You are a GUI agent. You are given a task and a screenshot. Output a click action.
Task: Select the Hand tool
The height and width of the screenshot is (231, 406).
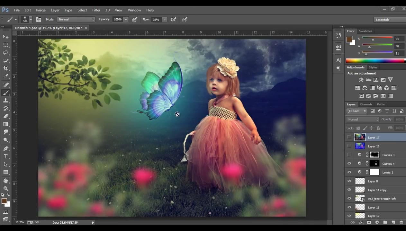point(6,181)
